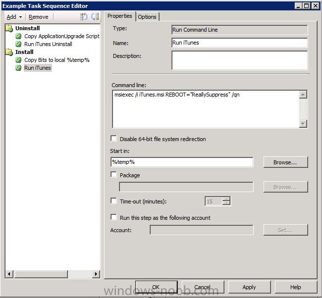The height and width of the screenshot is (298, 322).
Task: Click the Install group folder icon
Action: pyautogui.click(x=9, y=52)
